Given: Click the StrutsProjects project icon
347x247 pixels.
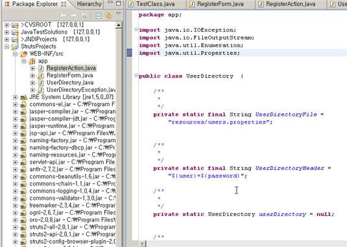Looking at the screenshot, I should [15, 47].
